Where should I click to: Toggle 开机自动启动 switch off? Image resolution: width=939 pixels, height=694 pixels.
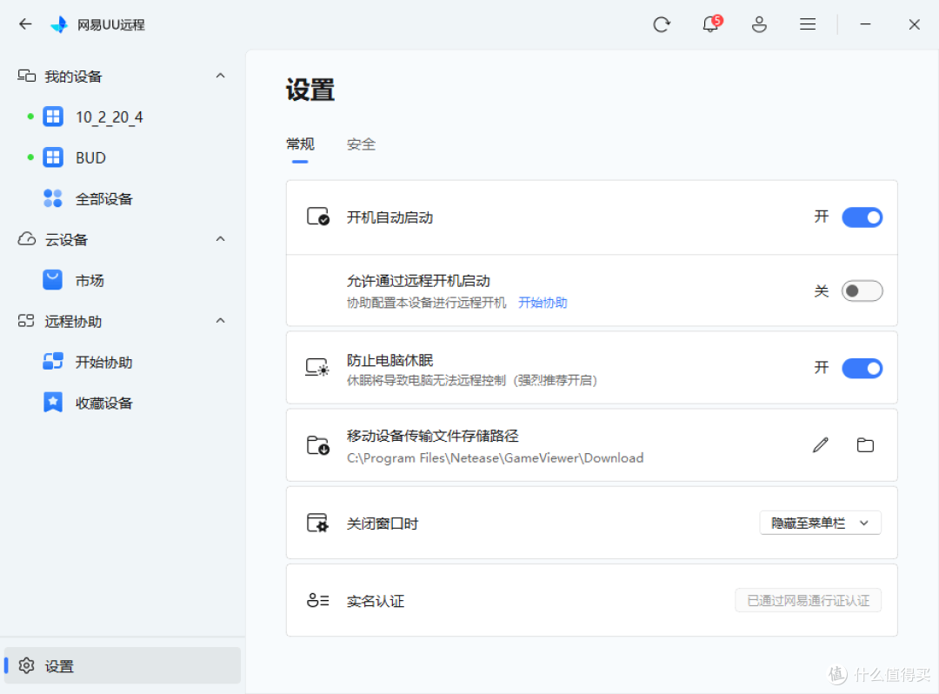click(862, 217)
